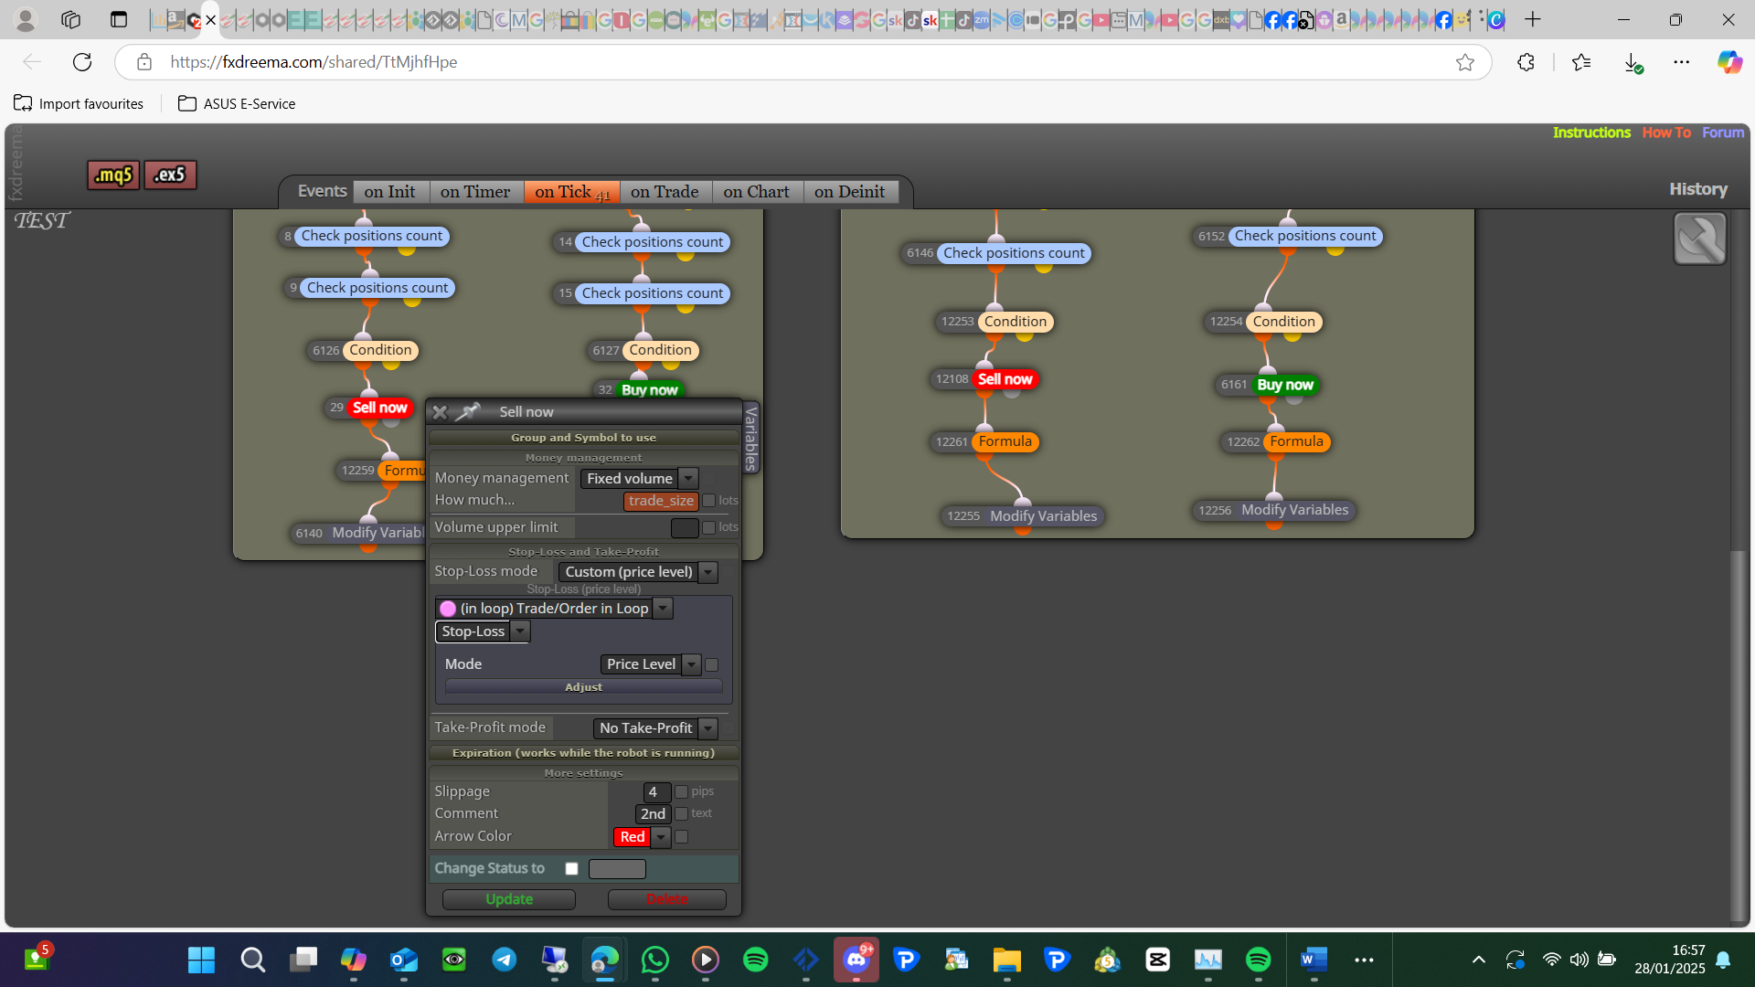The width and height of the screenshot is (1755, 987).
Task: Click the Comment field showing 2nd
Action: coord(654,813)
